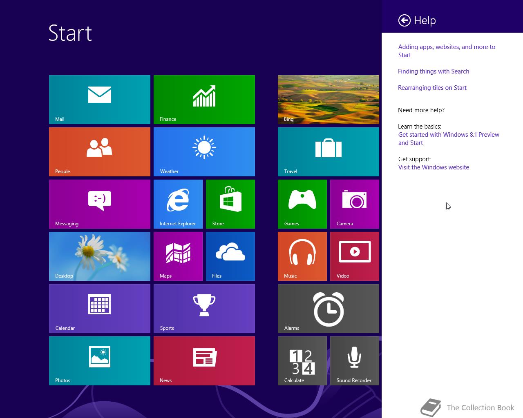Open the Bing landscape tile

tap(329, 100)
